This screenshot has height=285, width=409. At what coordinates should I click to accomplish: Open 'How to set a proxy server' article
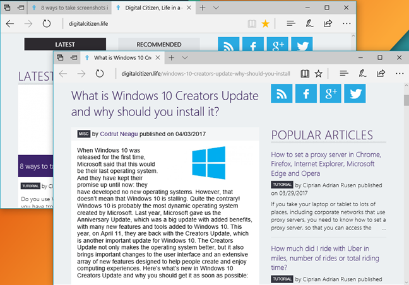326,164
